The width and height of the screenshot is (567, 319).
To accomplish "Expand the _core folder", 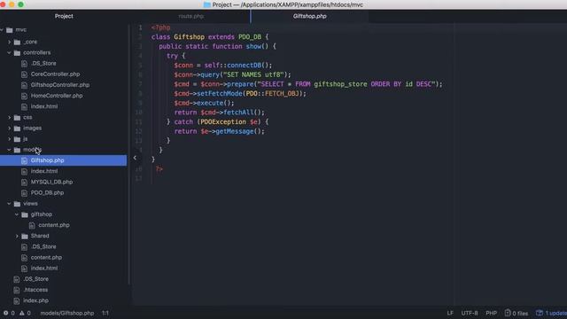I will pos(10,42).
